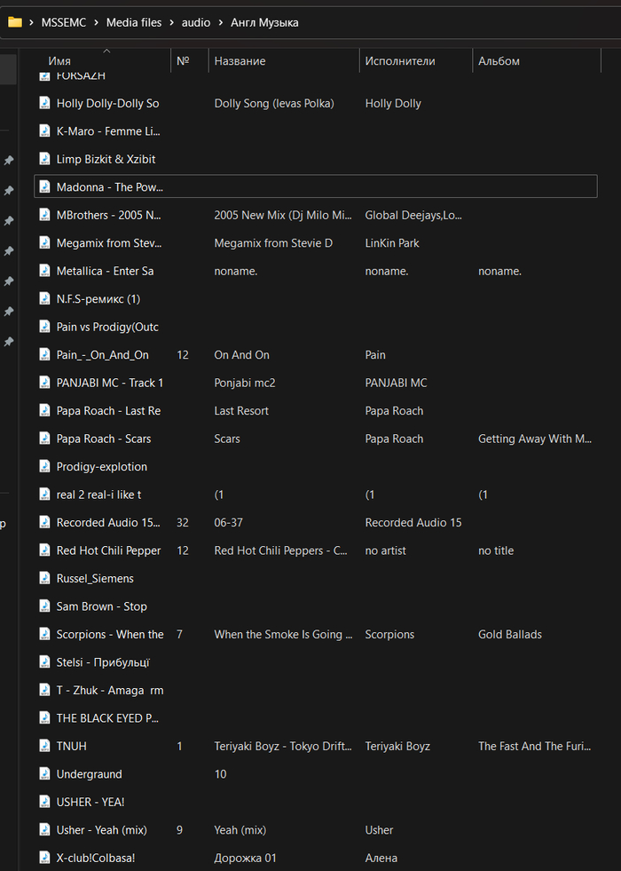621x871 pixels.
Task: Select the Undergraund file icon
Action: [x=45, y=774]
